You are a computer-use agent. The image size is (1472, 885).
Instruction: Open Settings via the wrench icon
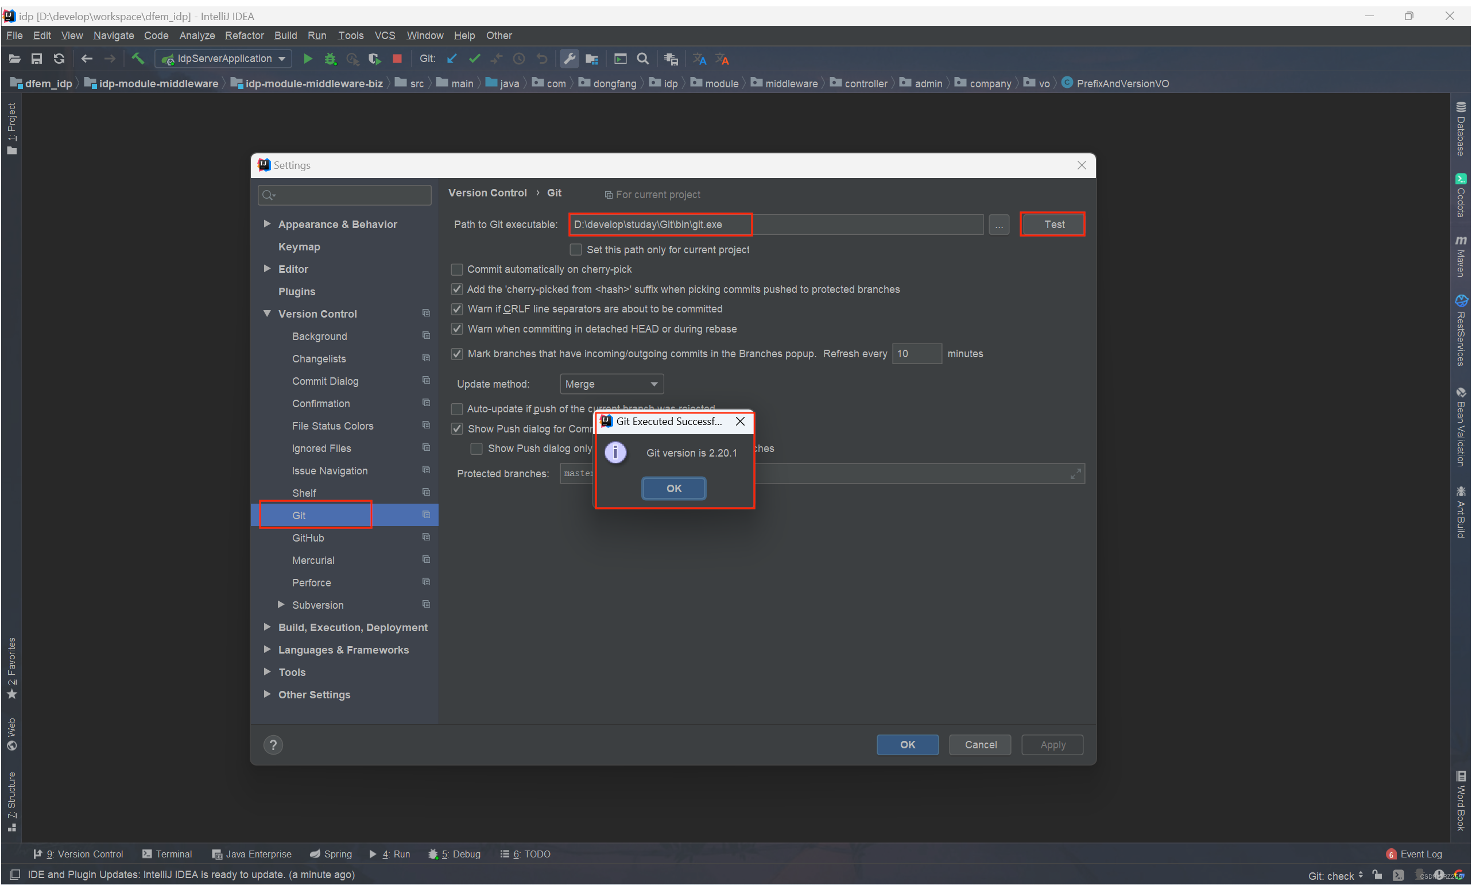click(569, 59)
